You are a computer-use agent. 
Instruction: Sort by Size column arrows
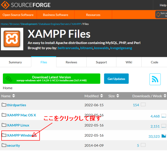pos(118,96)
